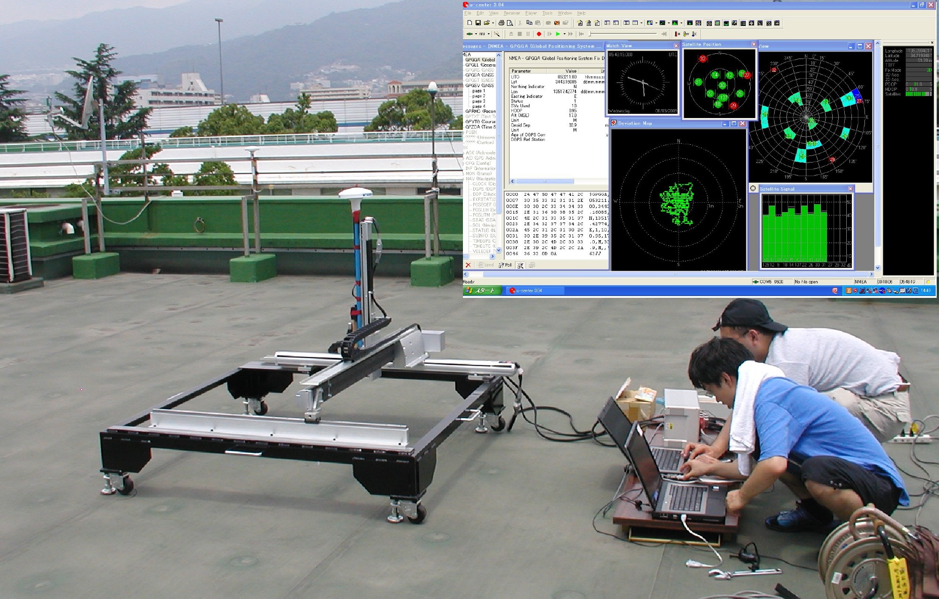
Task: Open the Receiver menu
Action: tap(512, 13)
